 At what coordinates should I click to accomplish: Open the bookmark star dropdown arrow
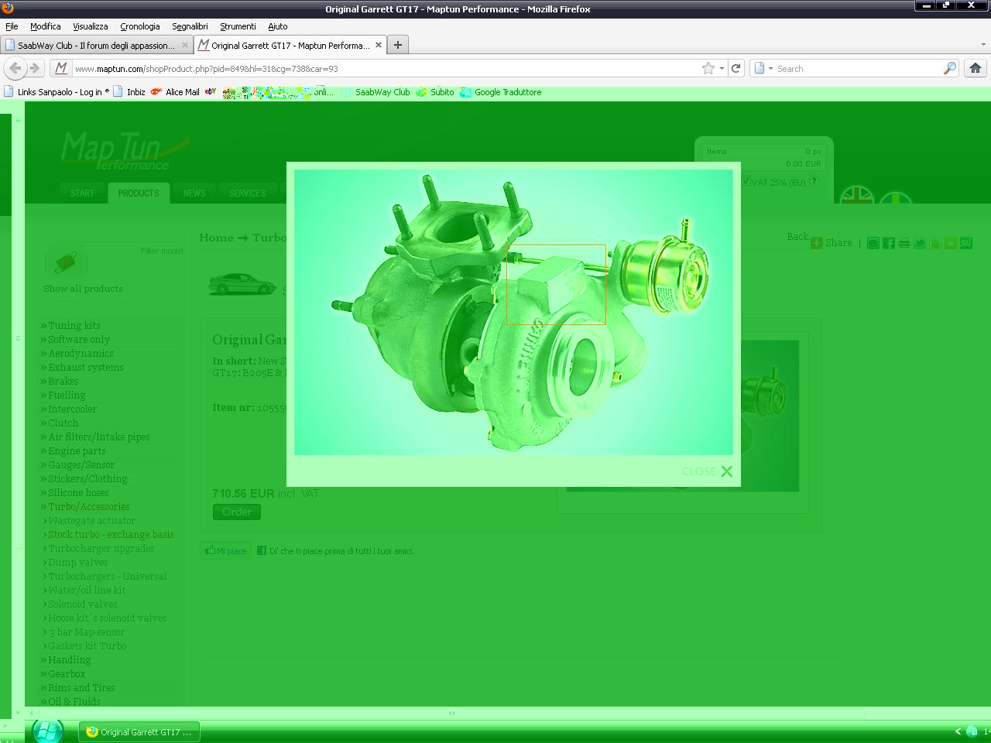coord(722,68)
